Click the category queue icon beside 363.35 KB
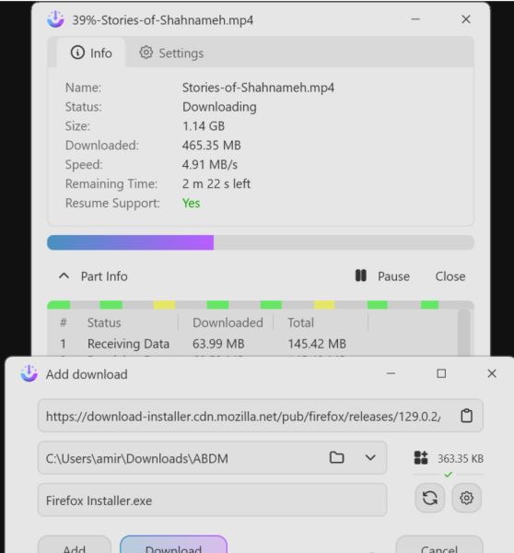 click(x=421, y=458)
